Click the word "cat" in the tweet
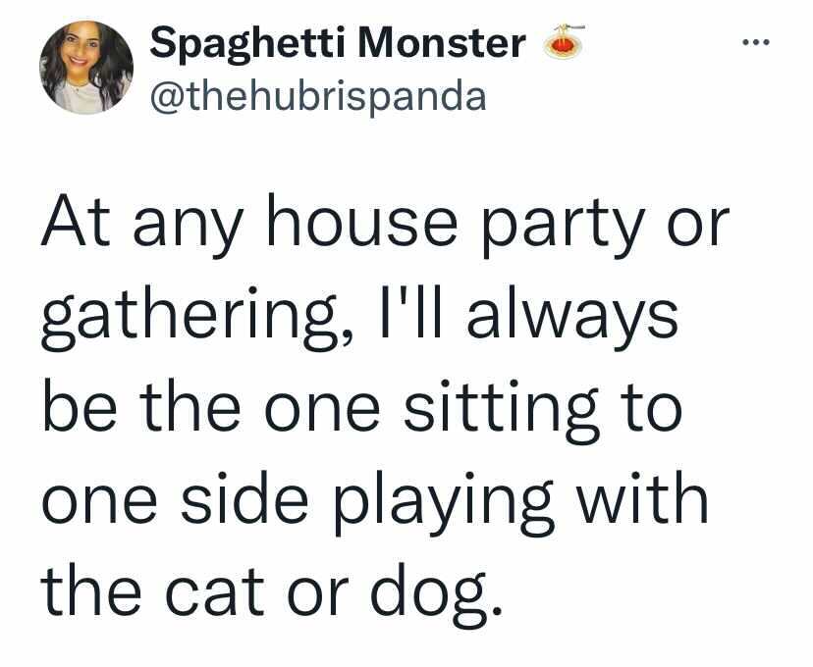The width and height of the screenshot is (813, 667). coord(215,595)
